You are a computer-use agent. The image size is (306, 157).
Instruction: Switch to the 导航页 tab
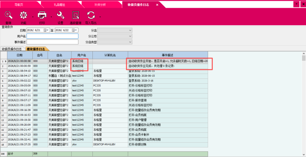(x=19, y=5)
